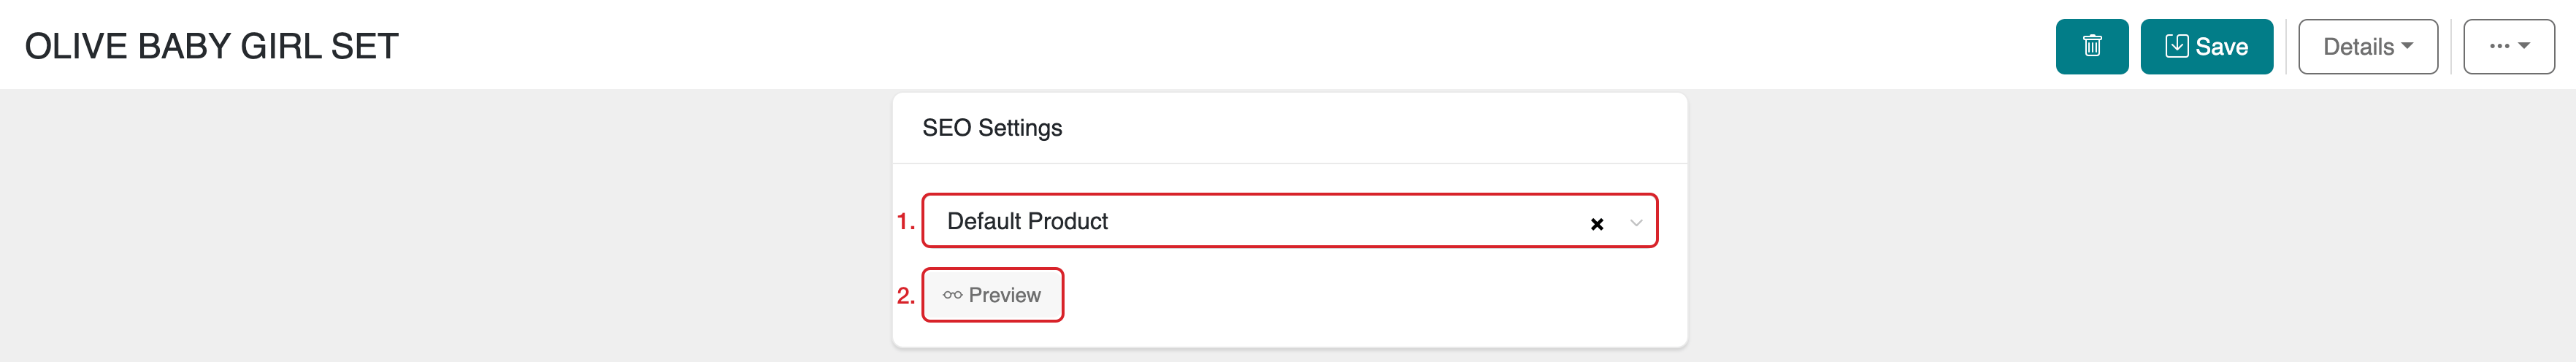Click the caret next to Details
This screenshot has width=2576, height=362.
point(2407,46)
